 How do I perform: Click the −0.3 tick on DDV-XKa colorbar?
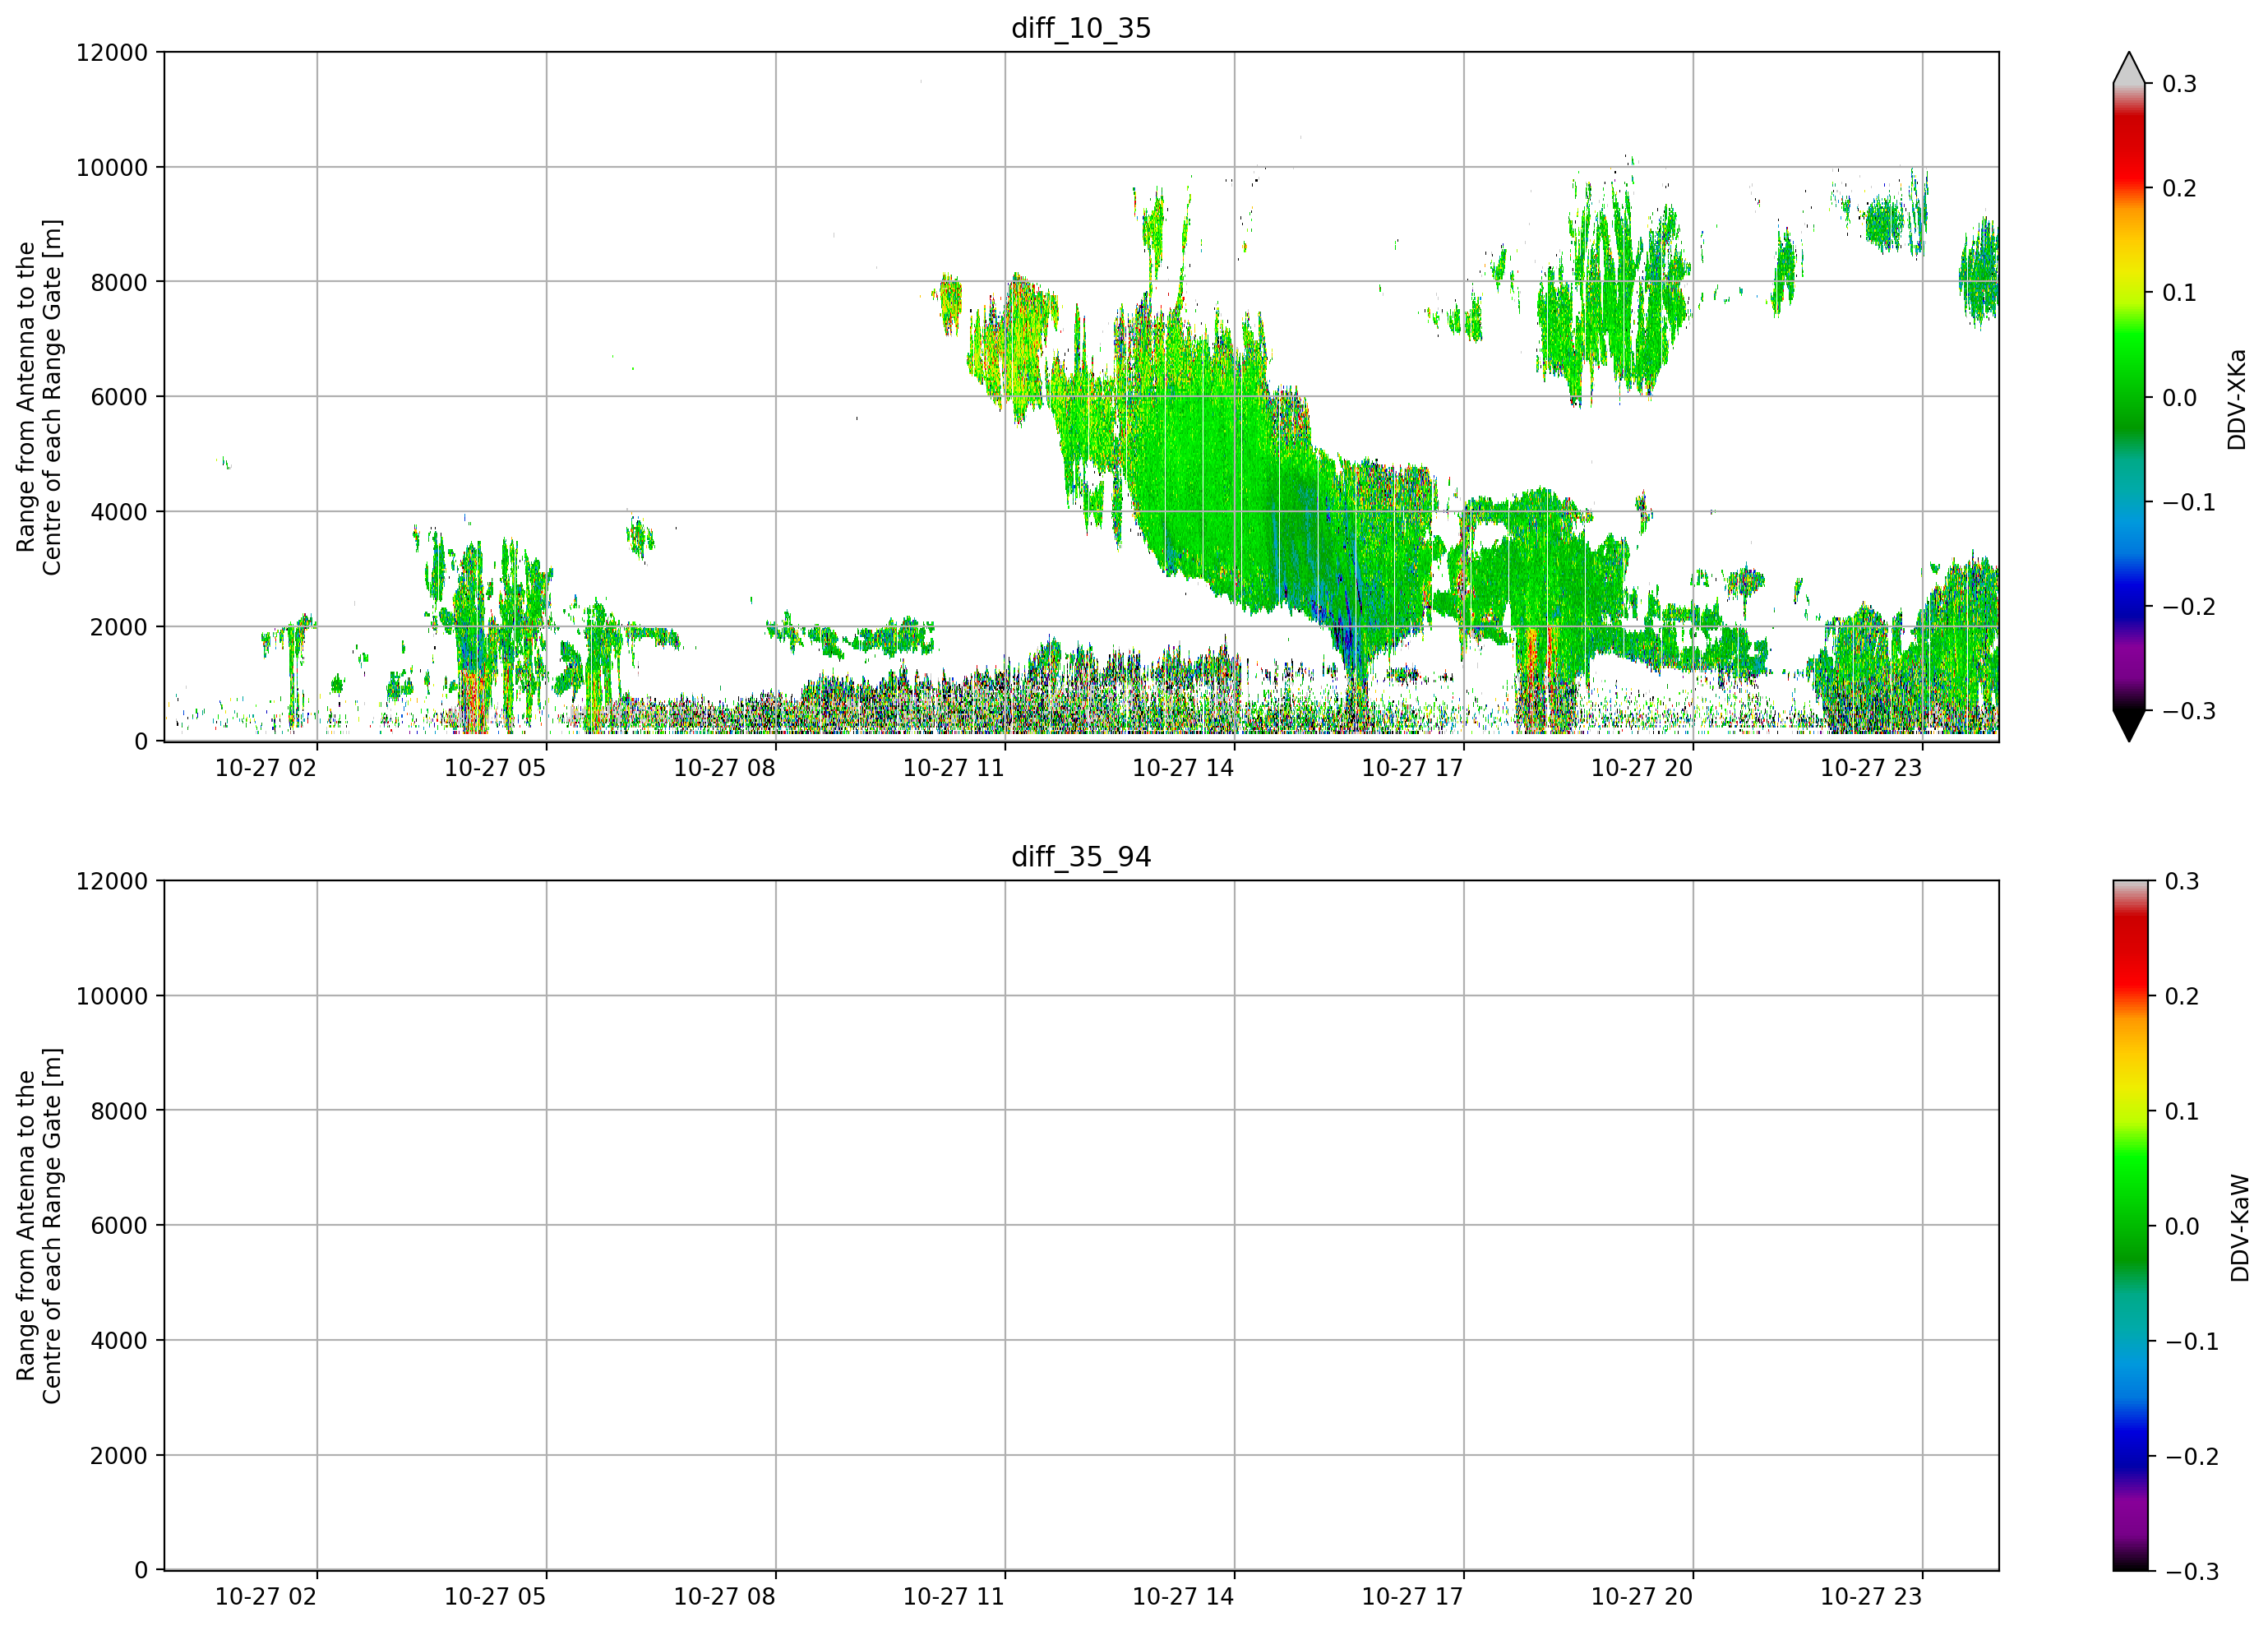point(2189,711)
